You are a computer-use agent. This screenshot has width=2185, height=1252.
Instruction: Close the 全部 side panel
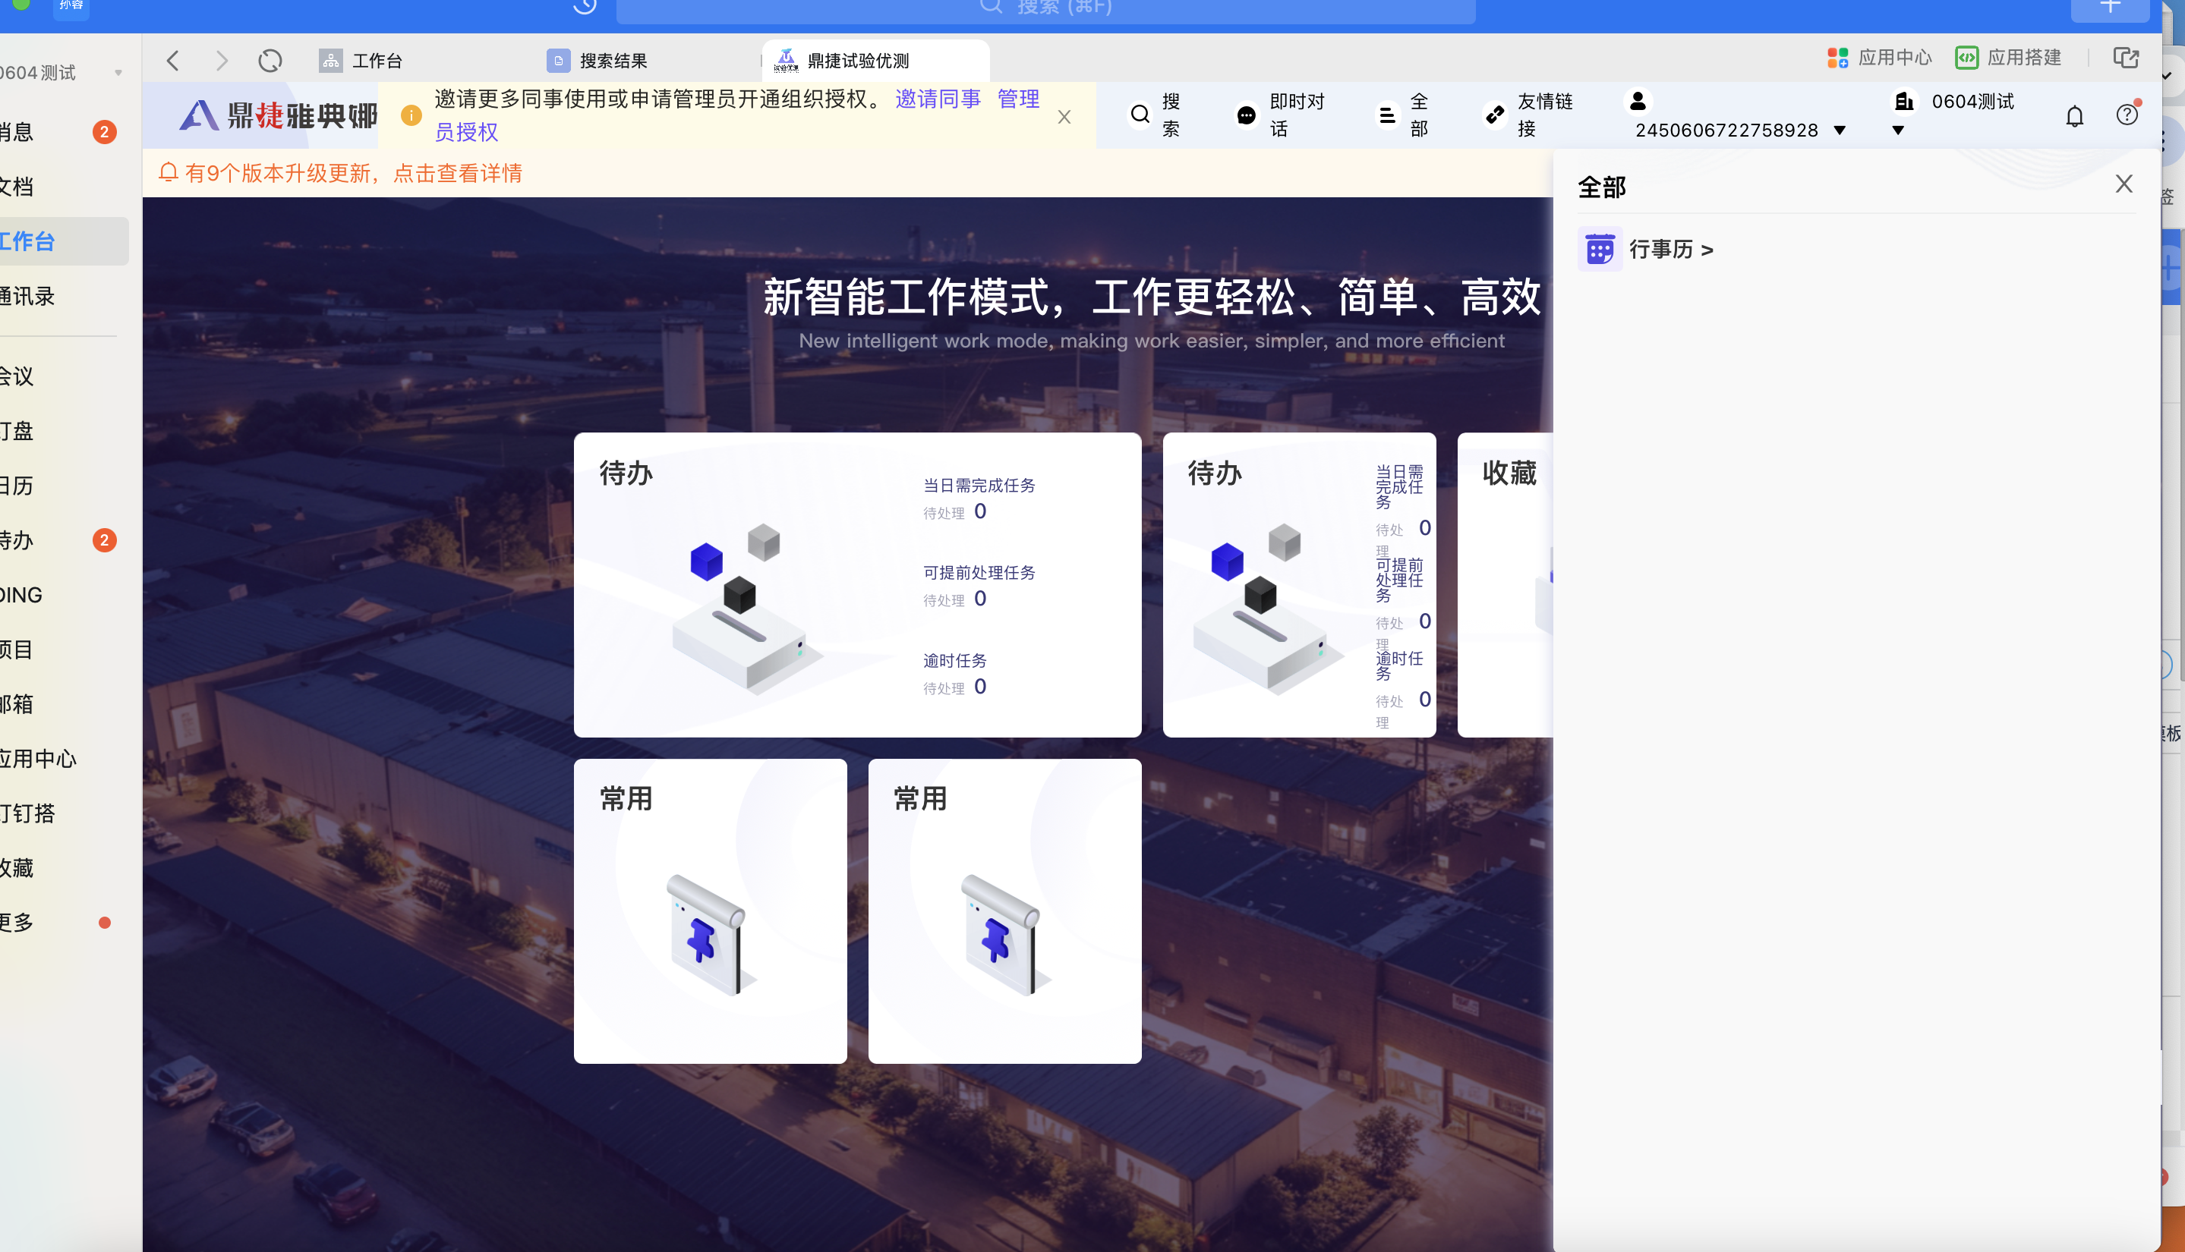click(2123, 184)
